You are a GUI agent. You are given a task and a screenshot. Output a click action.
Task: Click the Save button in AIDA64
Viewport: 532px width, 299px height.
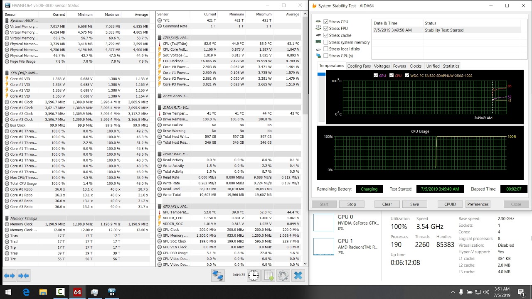click(x=414, y=204)
